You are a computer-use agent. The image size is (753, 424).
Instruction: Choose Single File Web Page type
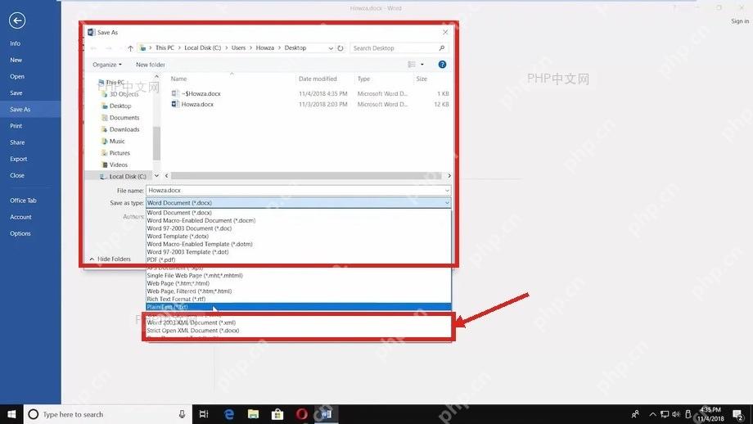click(195, 276)
